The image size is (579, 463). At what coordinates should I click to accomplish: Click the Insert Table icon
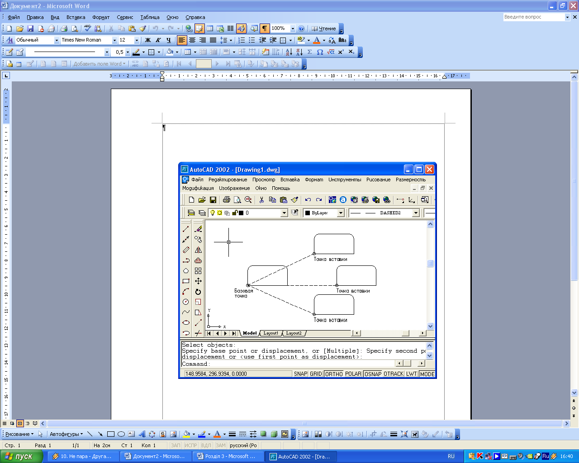[x=210, y=28]
